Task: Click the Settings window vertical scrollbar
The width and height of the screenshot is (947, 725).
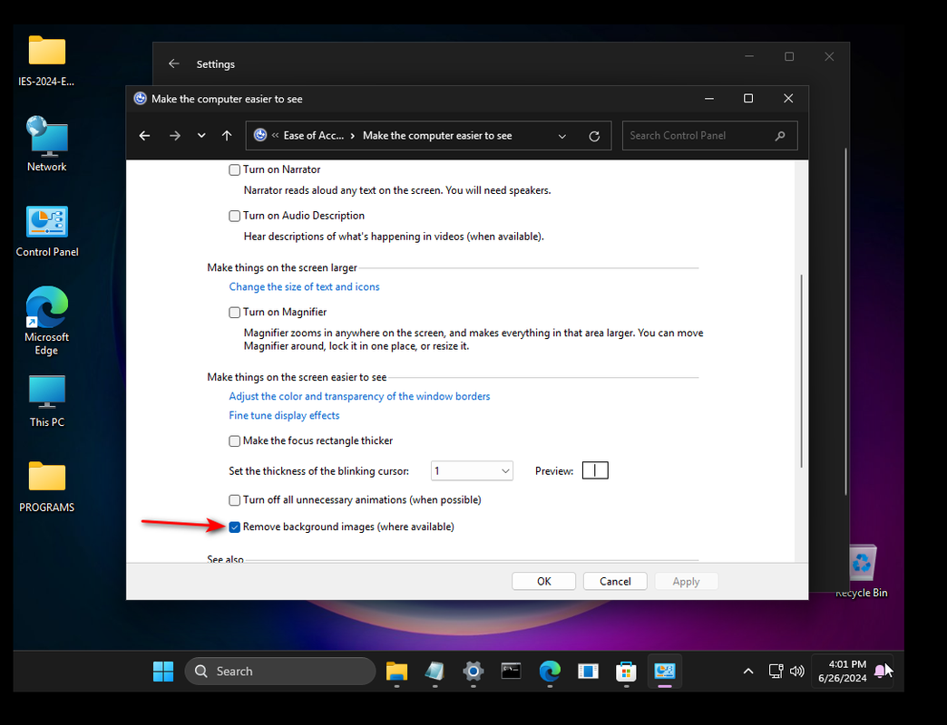Action: [845, 321]
